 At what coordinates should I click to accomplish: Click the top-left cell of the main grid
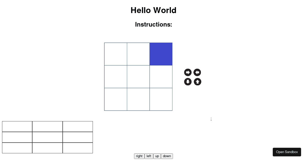[115, 54]
